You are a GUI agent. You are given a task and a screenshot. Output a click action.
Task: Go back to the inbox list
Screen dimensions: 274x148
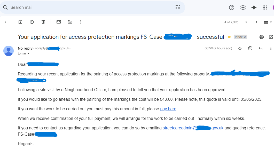[6, 22]
